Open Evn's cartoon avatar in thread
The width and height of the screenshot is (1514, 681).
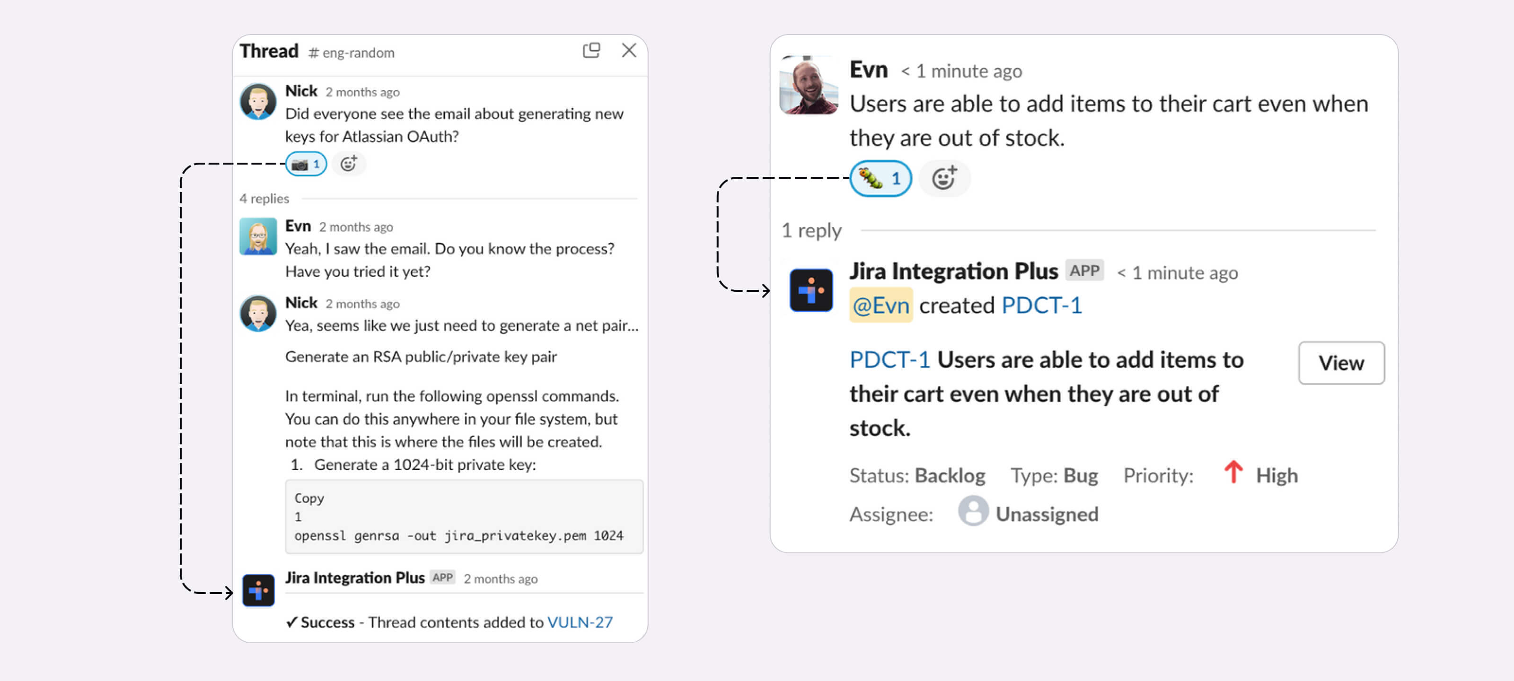click(258, 236)
